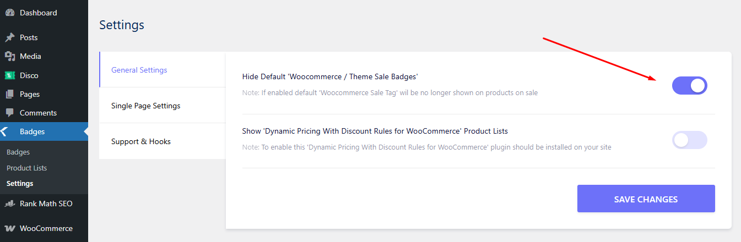Collapse the Badges submenu arrow
Image resolution: width=741 pixels, height=242 pixels.
pyautogui.click(x=85, y=131)
